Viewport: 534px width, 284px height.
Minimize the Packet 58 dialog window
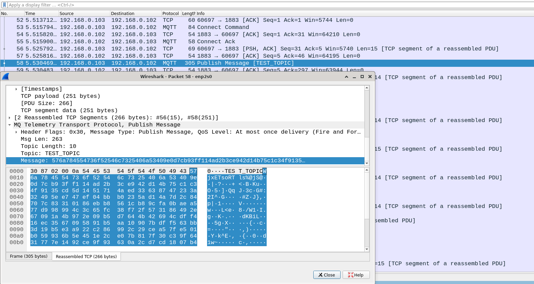(x=354, y=77)
